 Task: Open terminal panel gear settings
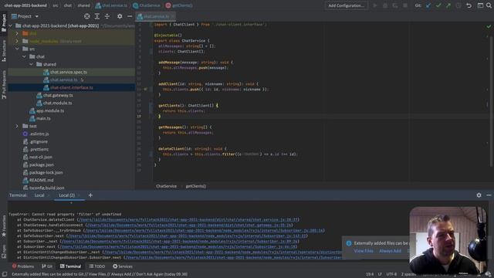coord(479,195)
